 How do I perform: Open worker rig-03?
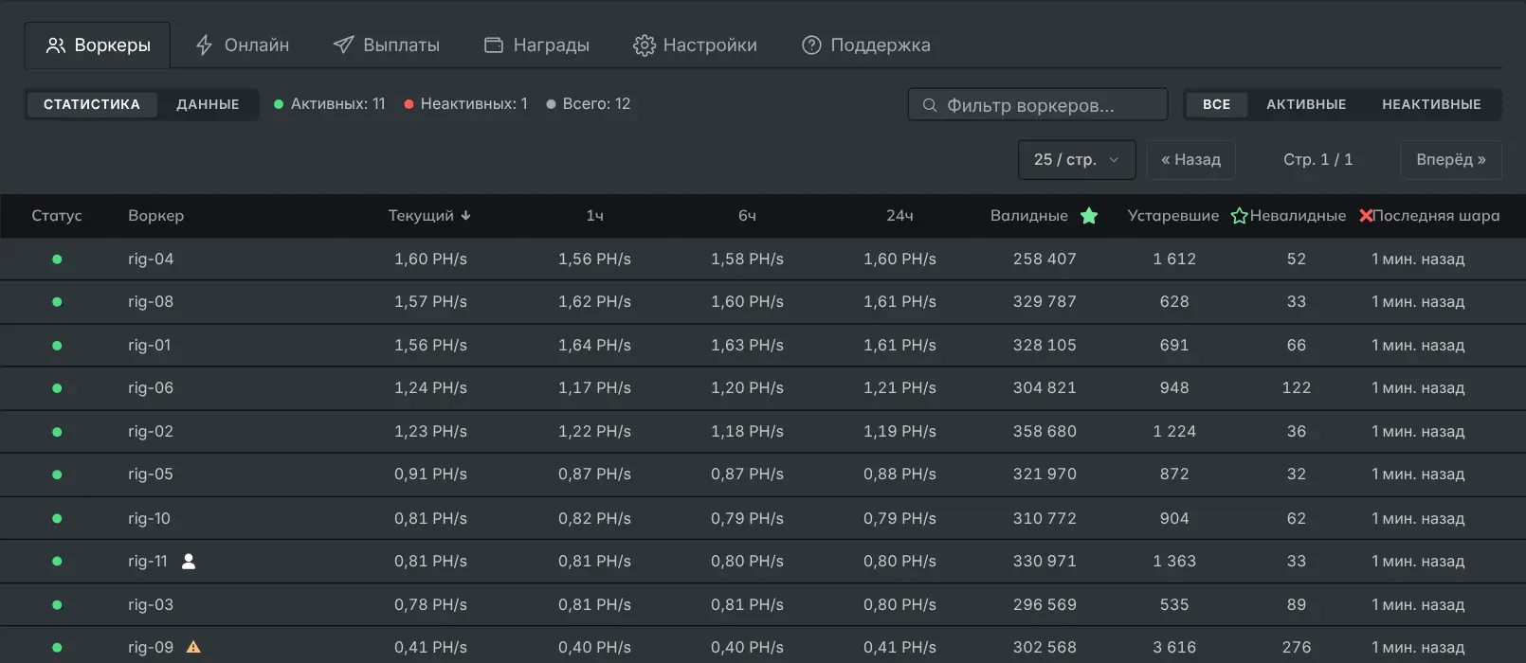tap(151, 605)
